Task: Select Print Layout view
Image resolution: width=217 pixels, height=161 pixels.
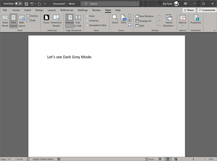Action: pos(13,21)
